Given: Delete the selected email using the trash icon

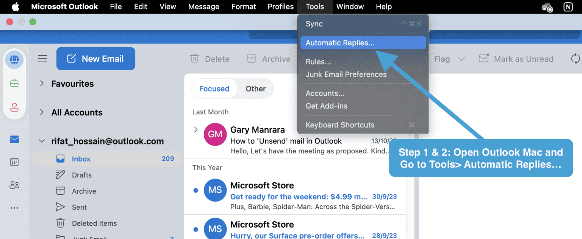Looking at the screenshot, I should pos(194,59).
